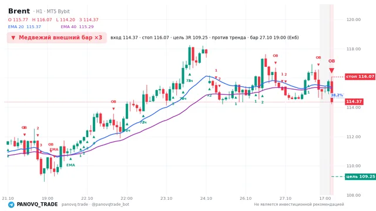Click the red 'стоп 116.07' price tag

[x=360, y=77]
